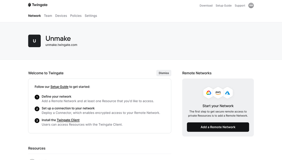Click the Define your network step
Screen dimensions: 282x160
[x=56, y=97]
